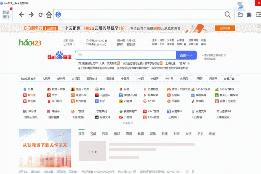
Task: Click the browser forward arrow
Action: (31, 15)
